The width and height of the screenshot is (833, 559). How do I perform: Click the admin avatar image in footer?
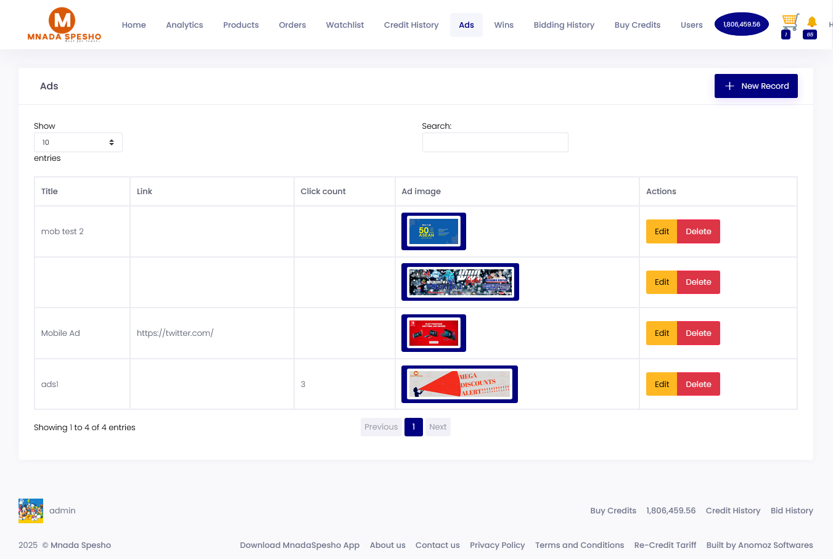coord(31,511)
